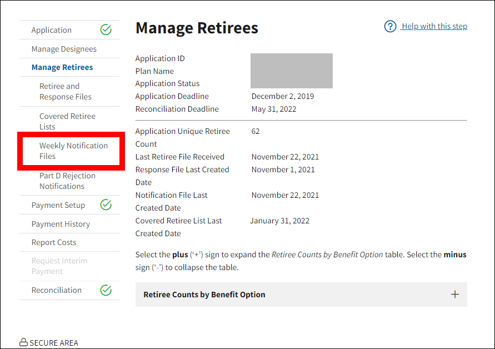Click the lock icon near SECURE AREA
This screenshot has height=349, width=495.
23,342
